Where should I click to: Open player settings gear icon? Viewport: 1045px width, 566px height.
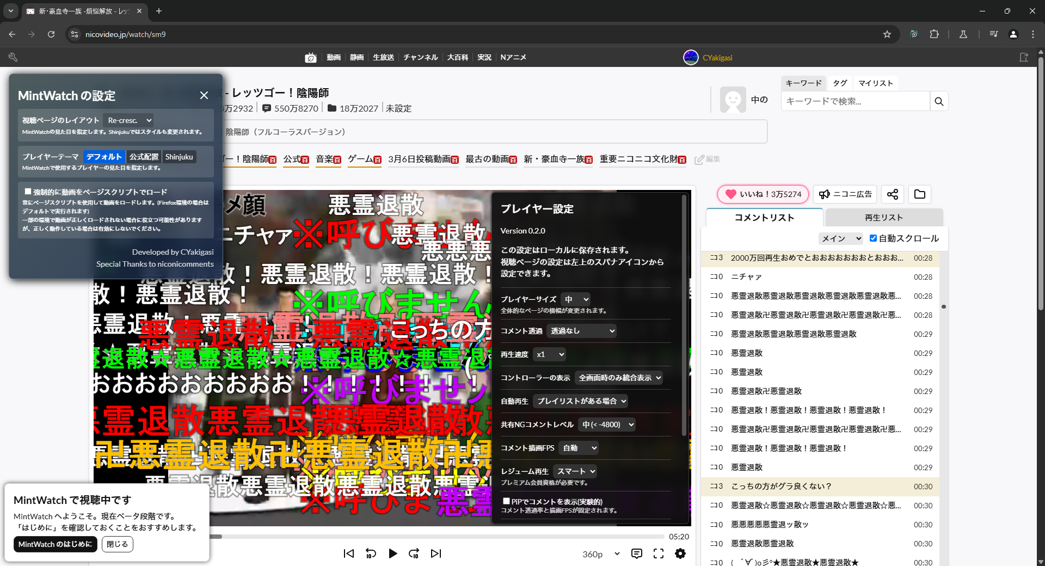[x=680, y=553]
